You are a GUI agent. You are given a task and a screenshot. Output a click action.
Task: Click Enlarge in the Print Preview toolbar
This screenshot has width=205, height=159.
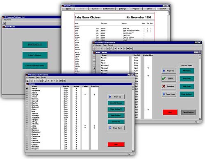(122, 9)
